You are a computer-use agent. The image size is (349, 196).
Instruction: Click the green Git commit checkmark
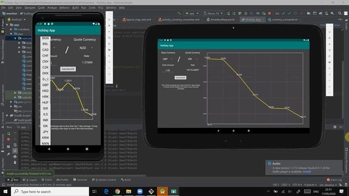pos(290,13)
